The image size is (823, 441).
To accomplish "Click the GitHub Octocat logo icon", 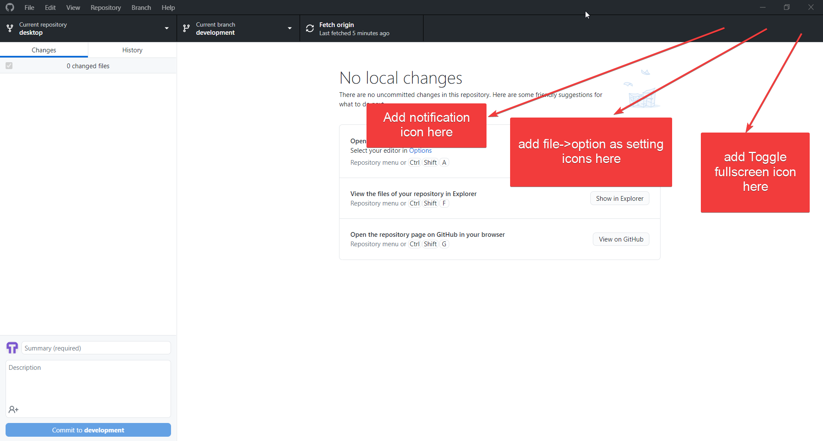I will pyautogui.click(x=10, y=7).
